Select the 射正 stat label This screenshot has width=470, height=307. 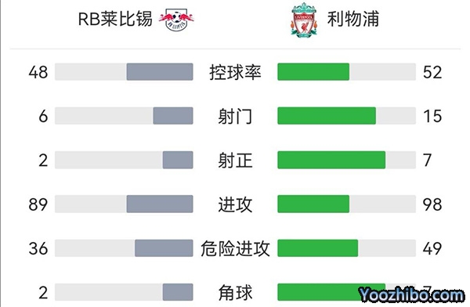tap(235, 160)
